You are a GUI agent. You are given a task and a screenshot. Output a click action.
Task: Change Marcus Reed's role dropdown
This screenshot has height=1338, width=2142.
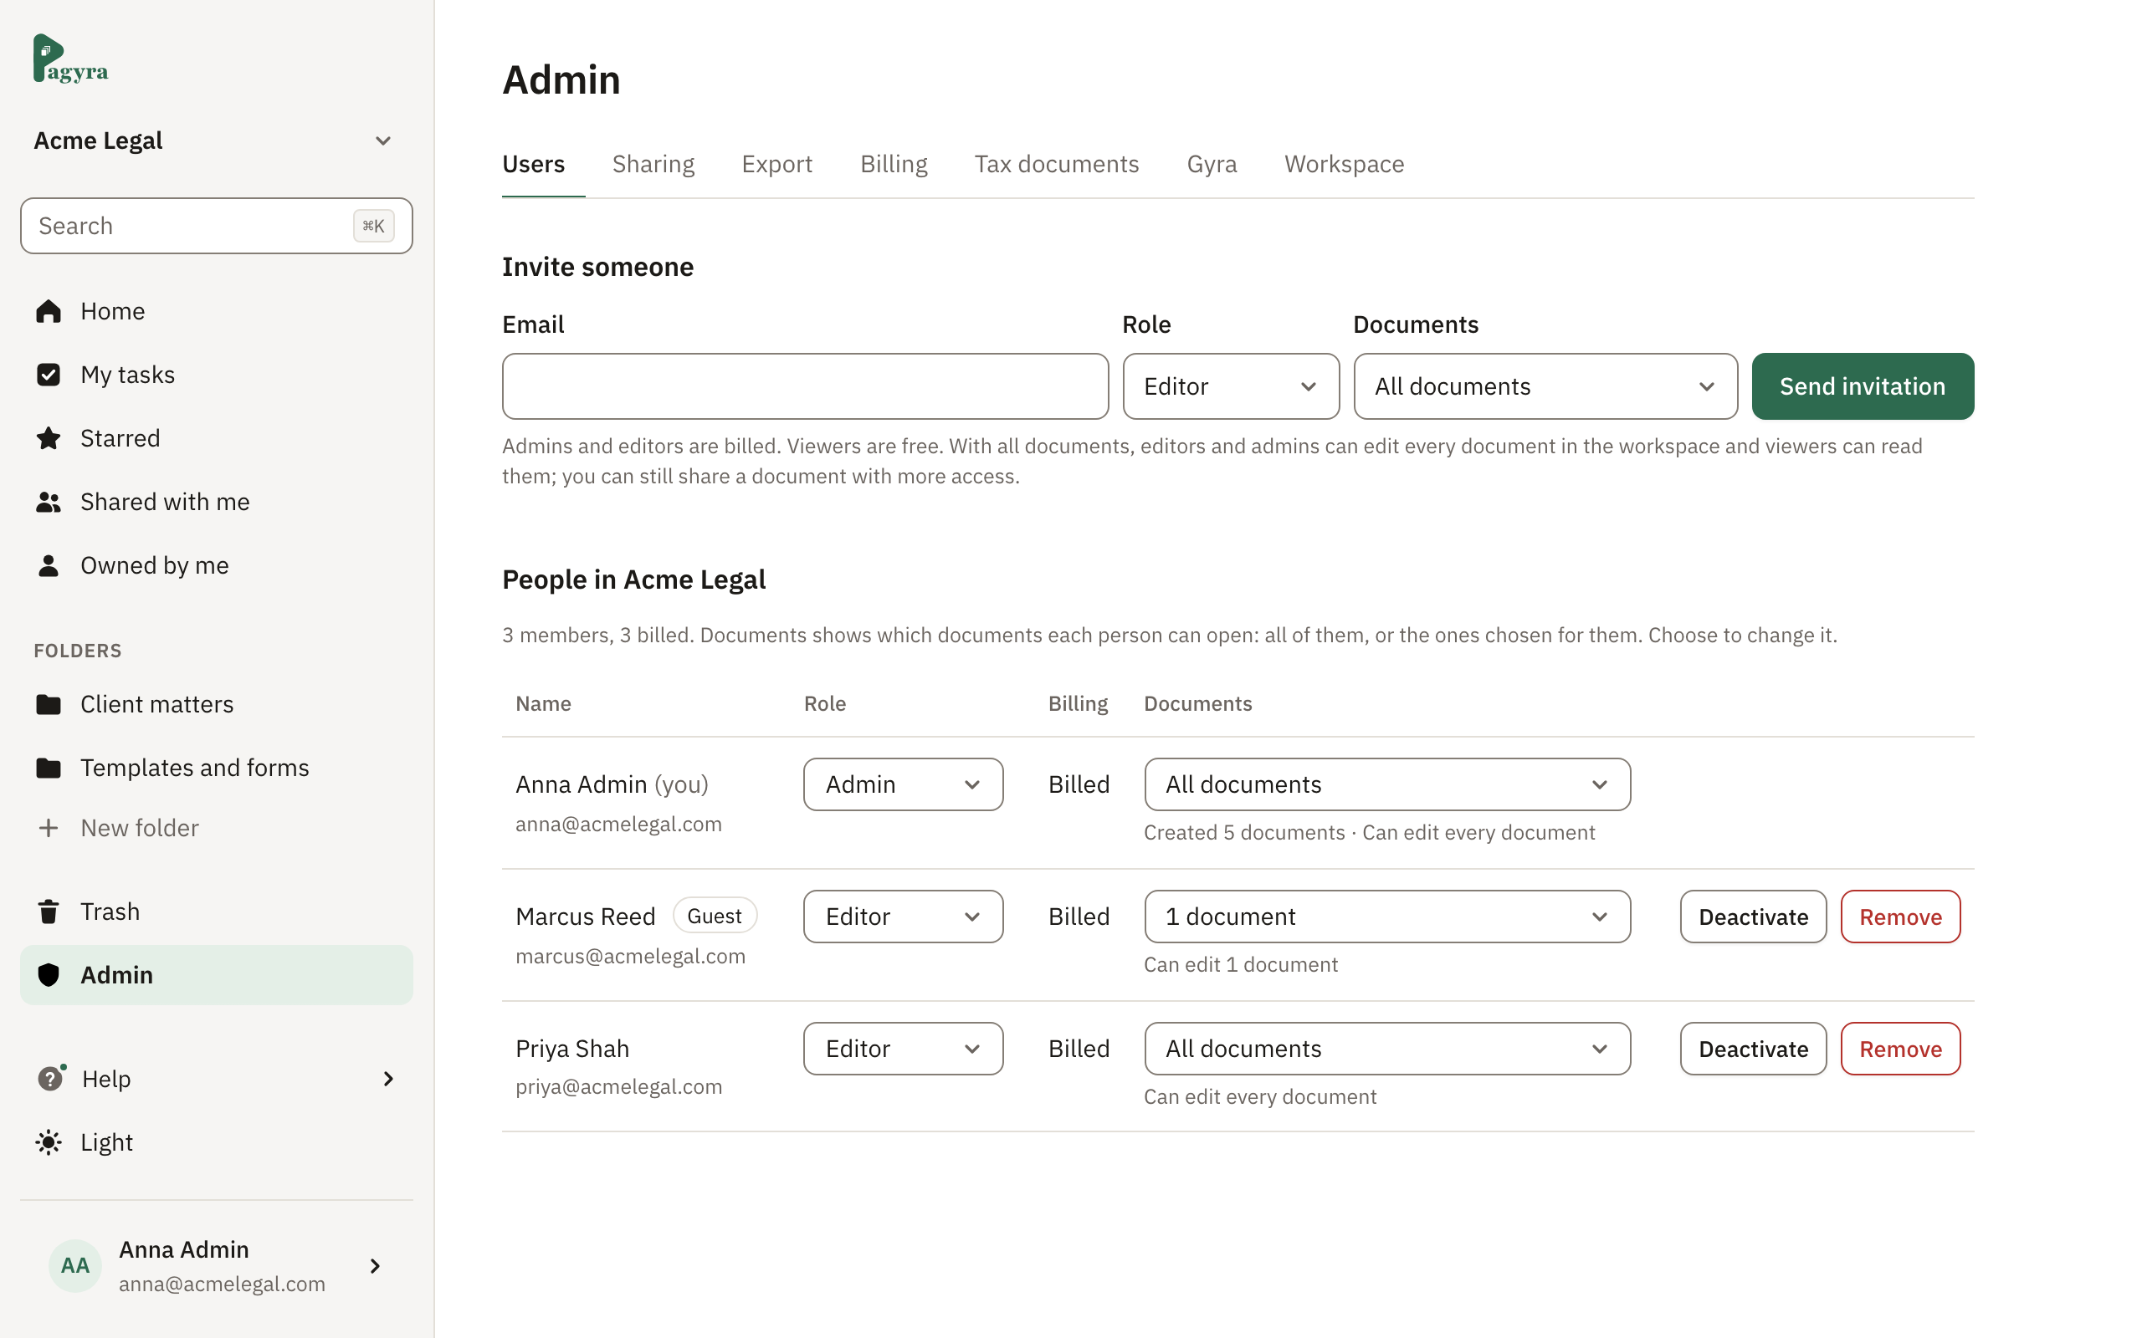[903, 917]
